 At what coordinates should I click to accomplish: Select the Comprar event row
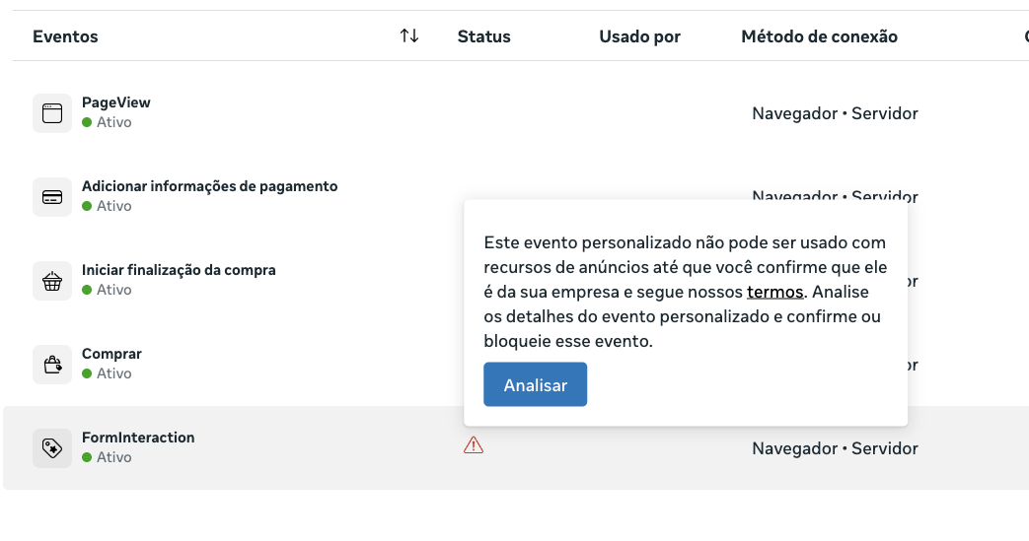click(x=111, y=354)
